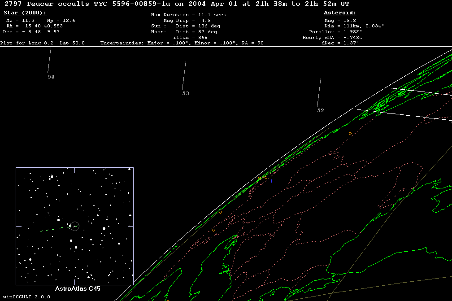Click the AstroAtlas C45 chart label

78,289
